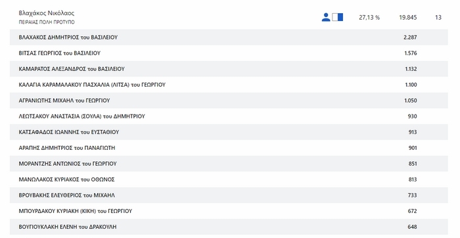The height and width of the screenshot is (238, 460).
Task: Select the ΜΠΟΥΡΔΑΚΟΥ ΚΥΡΙΑΚΗ (ΚΙΚΗ) row
Action: click(229, 211)
